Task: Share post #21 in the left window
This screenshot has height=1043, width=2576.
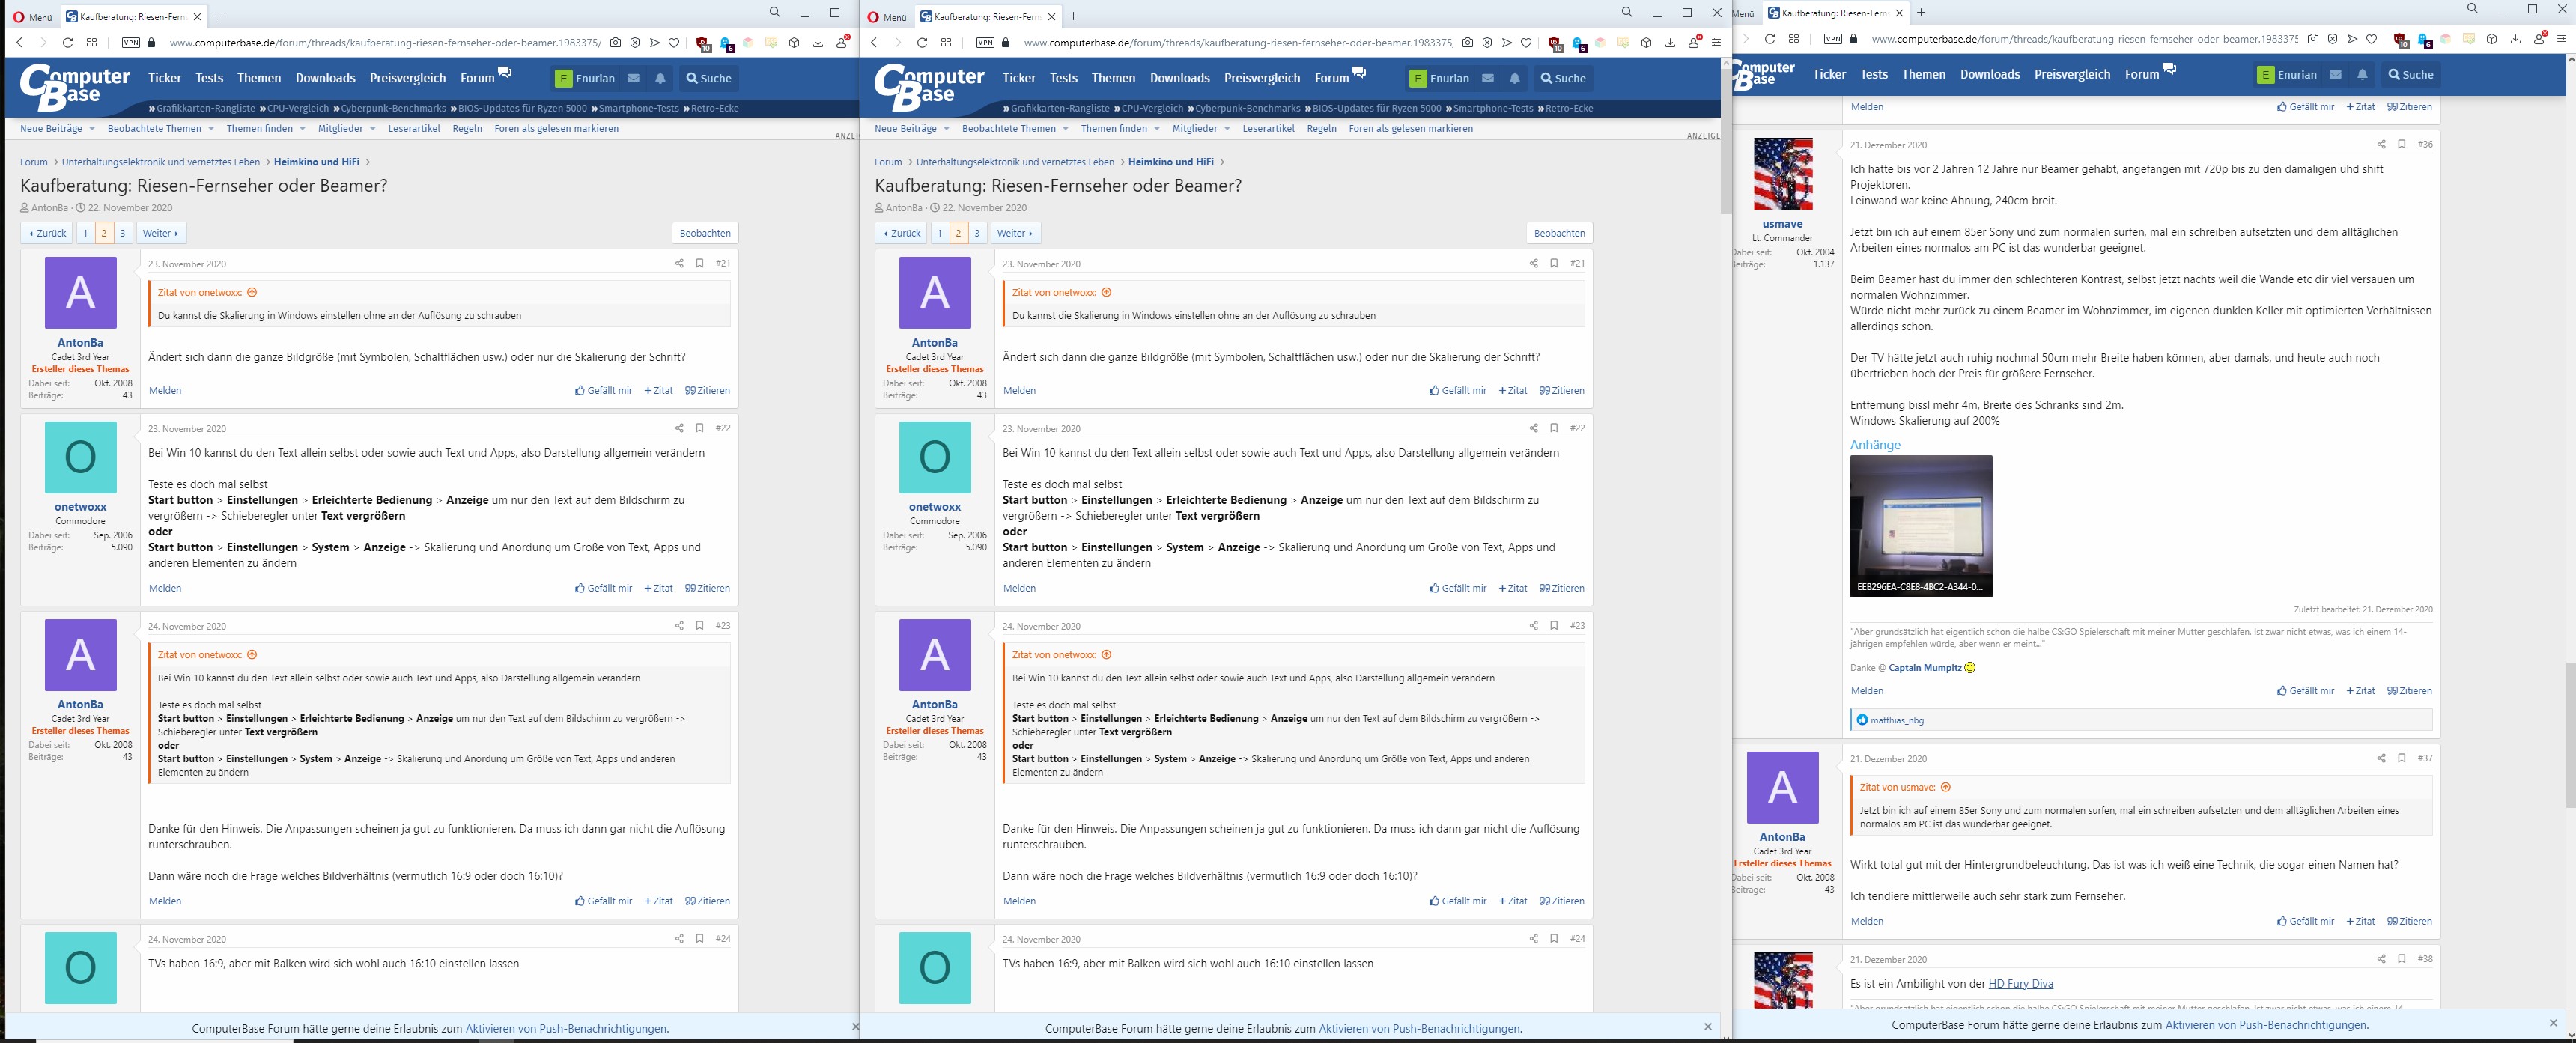Action: (x=679, y=263)
